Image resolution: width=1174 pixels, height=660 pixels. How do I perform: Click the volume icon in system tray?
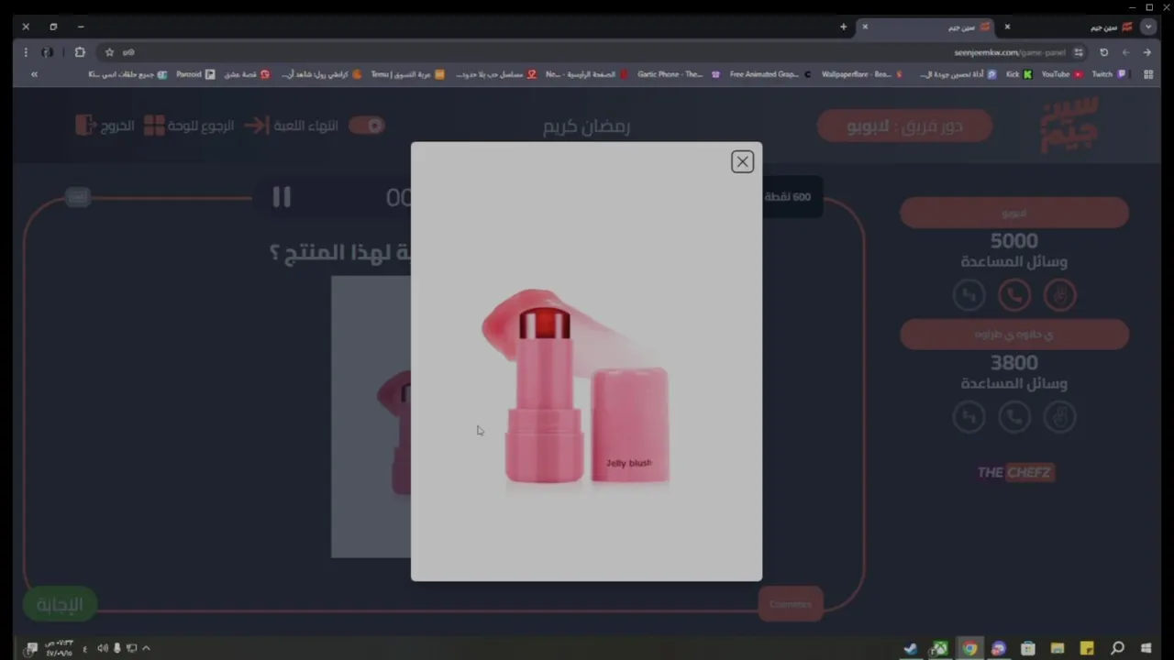point(103,648)
